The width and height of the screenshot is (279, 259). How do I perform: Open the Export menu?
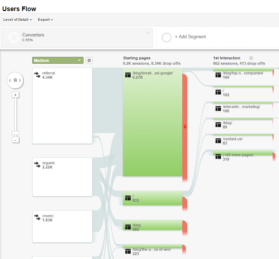(45, 20)
